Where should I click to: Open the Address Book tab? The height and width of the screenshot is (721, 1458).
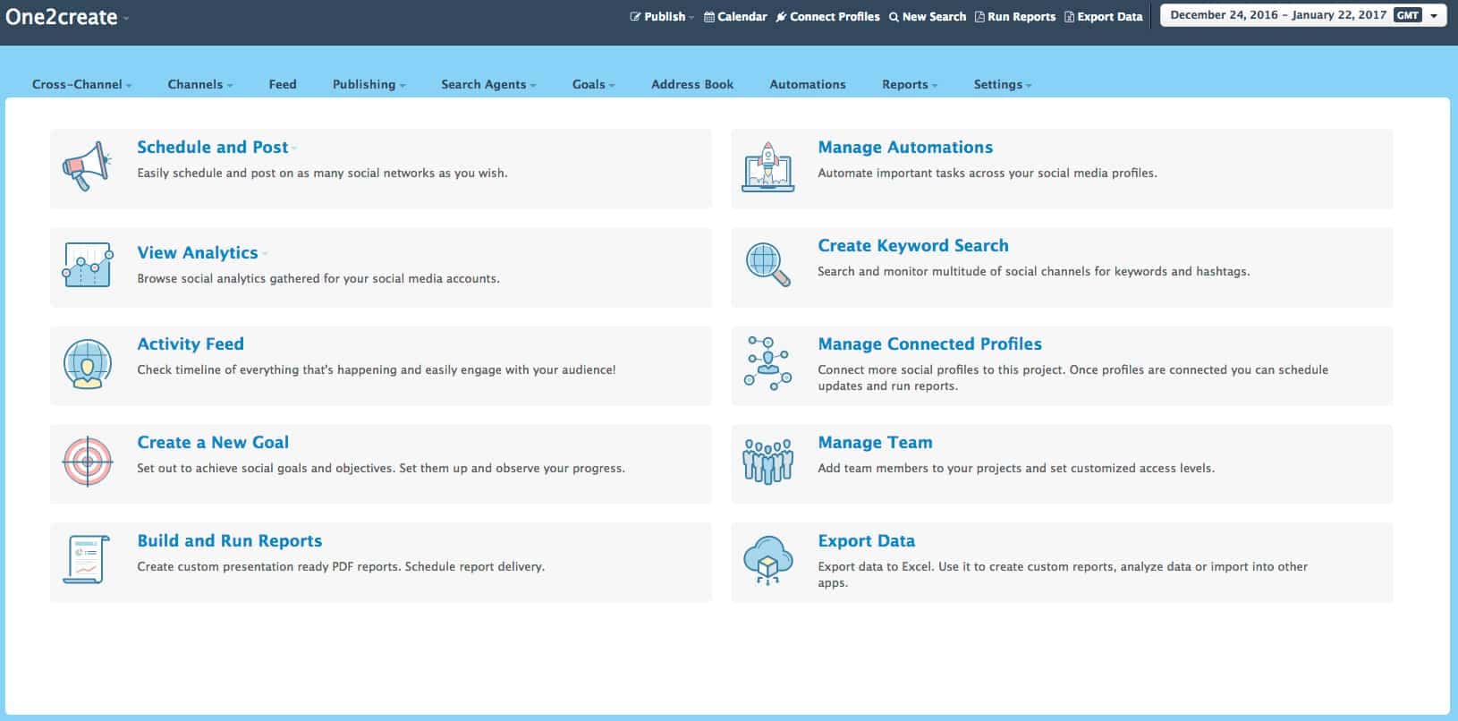click(692, 84)
